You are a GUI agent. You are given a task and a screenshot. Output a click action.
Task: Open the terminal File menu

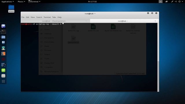23,17
